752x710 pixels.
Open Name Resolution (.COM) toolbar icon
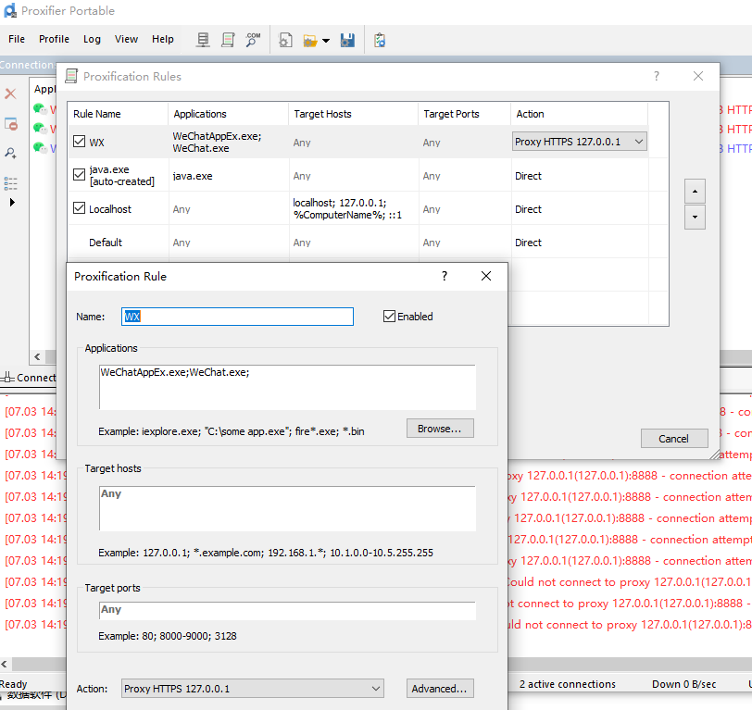point(253,40)
